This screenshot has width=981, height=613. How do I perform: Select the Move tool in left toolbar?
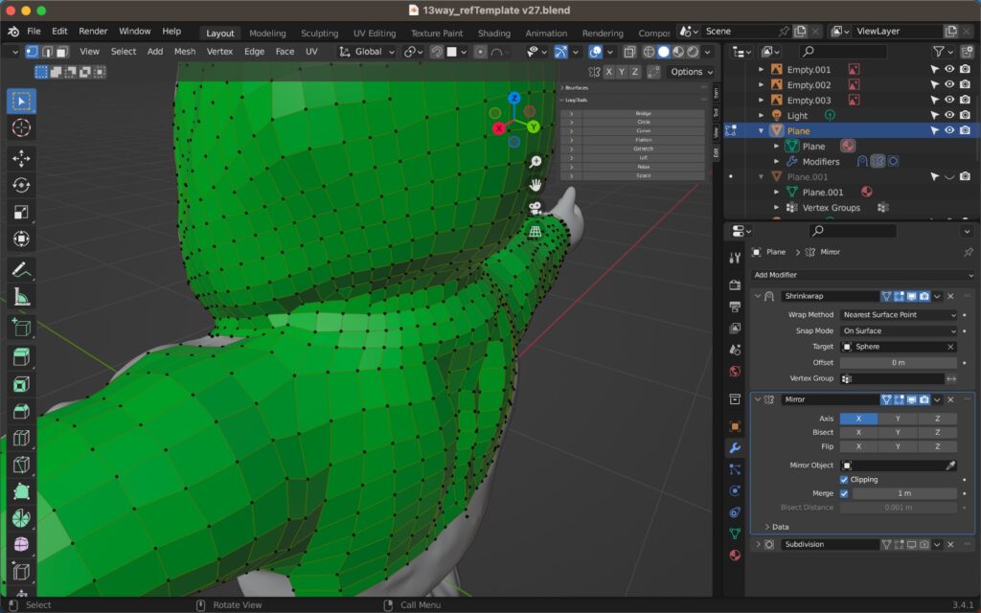pyautogui.click(x=21, y=158)
